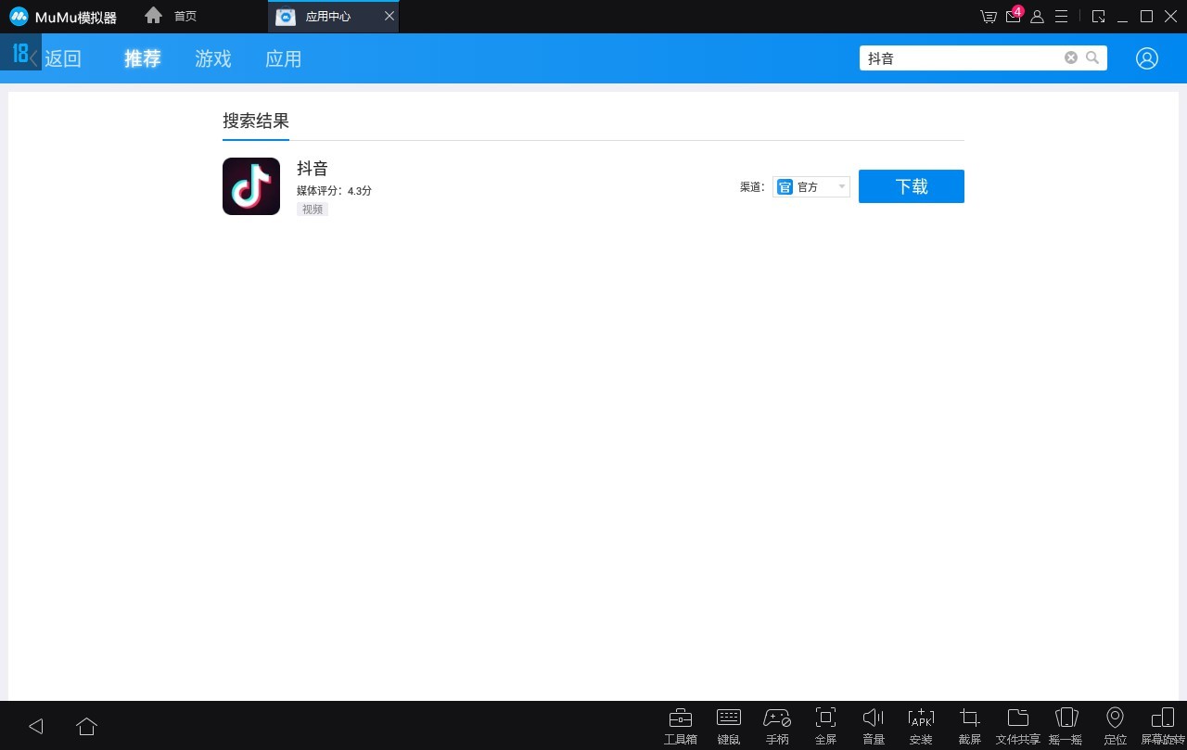Image resolution: width=1187 pixels, height=750 pixels.
Task: Open 文件共享 file sharing folder
Action: (1017, 726)
